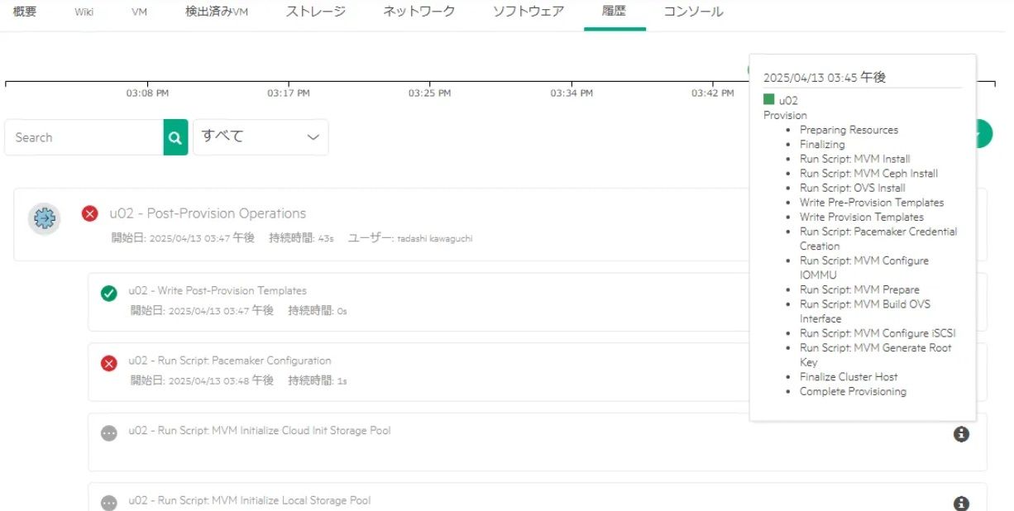This screenshot has height=511, width=1014.
Task: Click red error icon for Pacemaker Configuration
Action: [x=108, y=363]
